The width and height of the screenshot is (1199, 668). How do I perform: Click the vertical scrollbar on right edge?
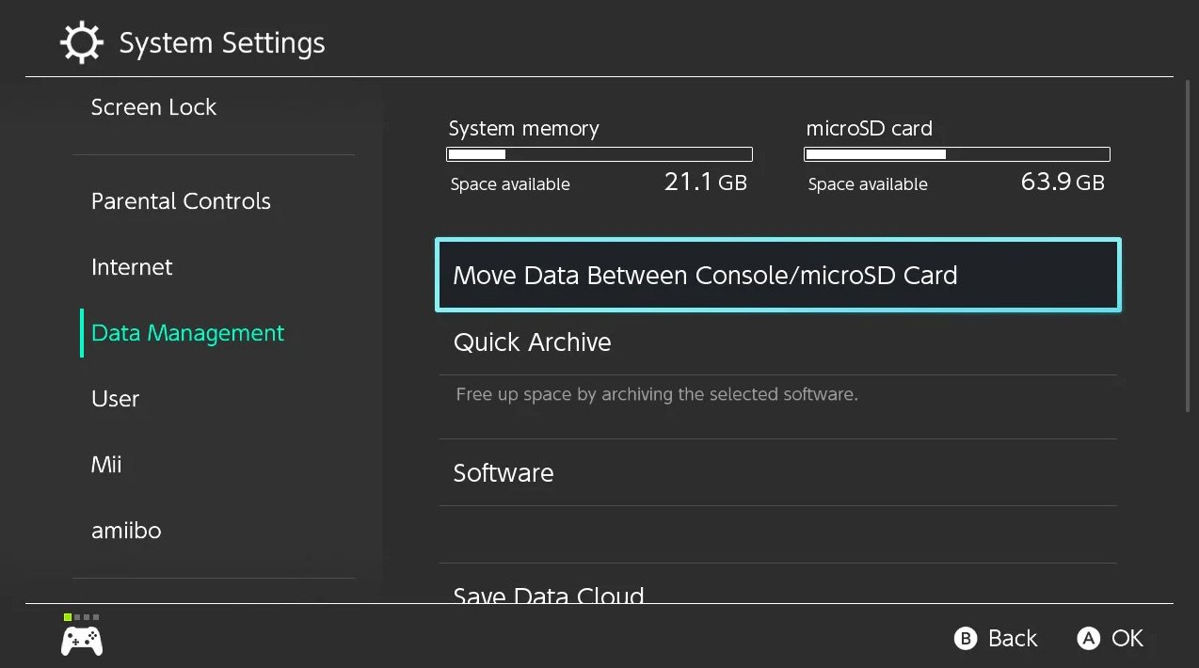[1188, 247]
